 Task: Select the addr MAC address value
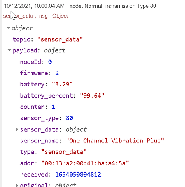85,163
